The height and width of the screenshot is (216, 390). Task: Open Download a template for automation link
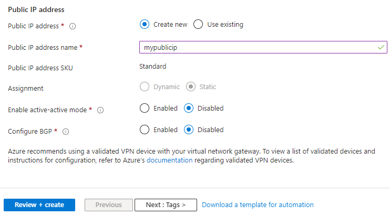[258, 205]
